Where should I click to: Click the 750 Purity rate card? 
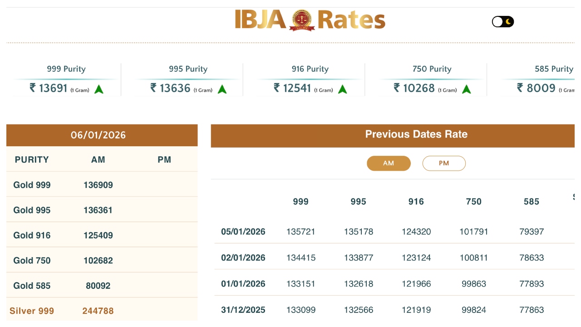[432, 79]
